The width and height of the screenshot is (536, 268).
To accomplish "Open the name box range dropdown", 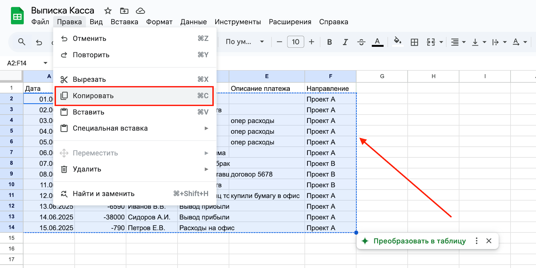I will (x=45, y=63).
